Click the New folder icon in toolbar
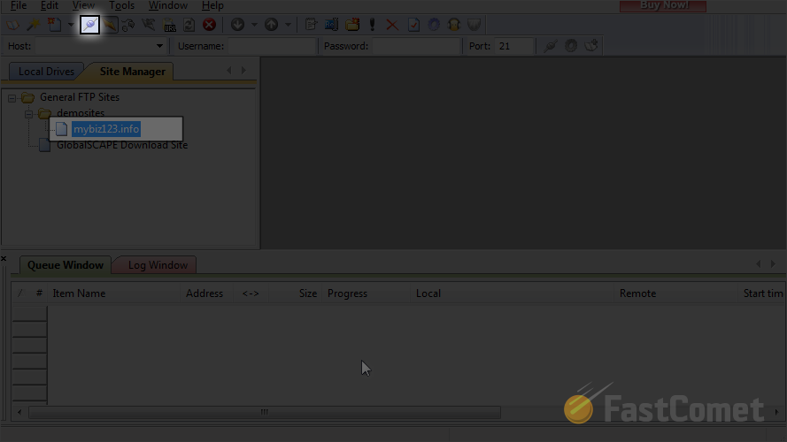This screenshot has height=442, width=787. [x=352, y=25]
